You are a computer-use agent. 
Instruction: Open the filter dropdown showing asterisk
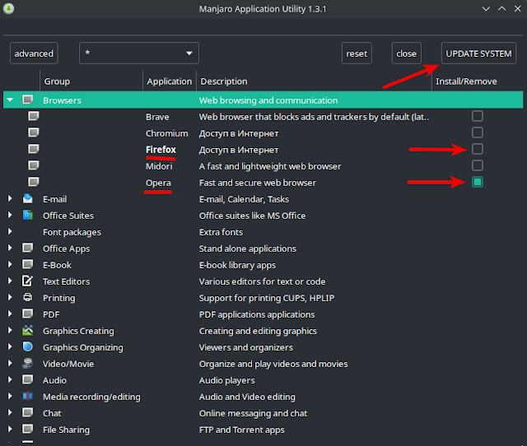(139, 53)
